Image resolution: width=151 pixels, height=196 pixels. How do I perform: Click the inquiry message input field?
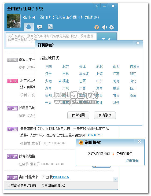coord(51,40)
